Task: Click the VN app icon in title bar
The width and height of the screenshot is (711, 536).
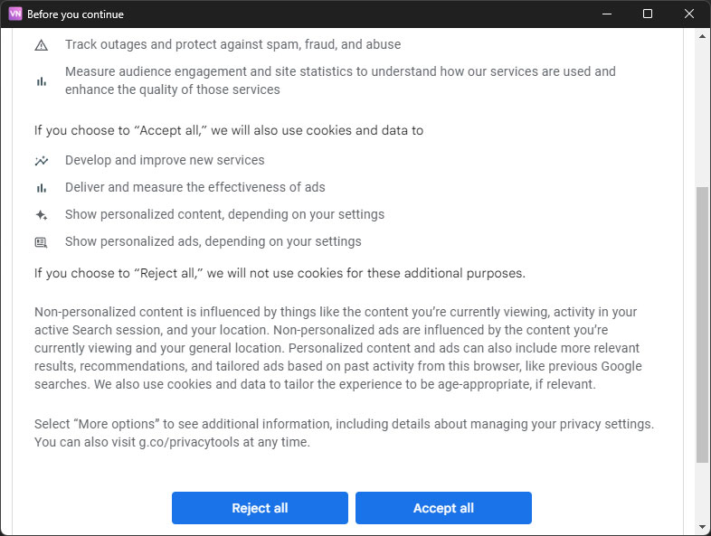Action: click(14, 14)
